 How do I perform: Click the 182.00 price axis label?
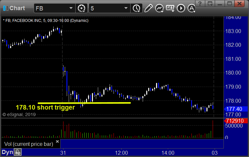click(233, 45)
